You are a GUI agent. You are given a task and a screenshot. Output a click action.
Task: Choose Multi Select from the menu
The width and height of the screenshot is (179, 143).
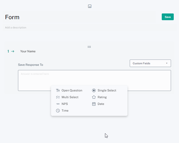[x=70, y=97]
